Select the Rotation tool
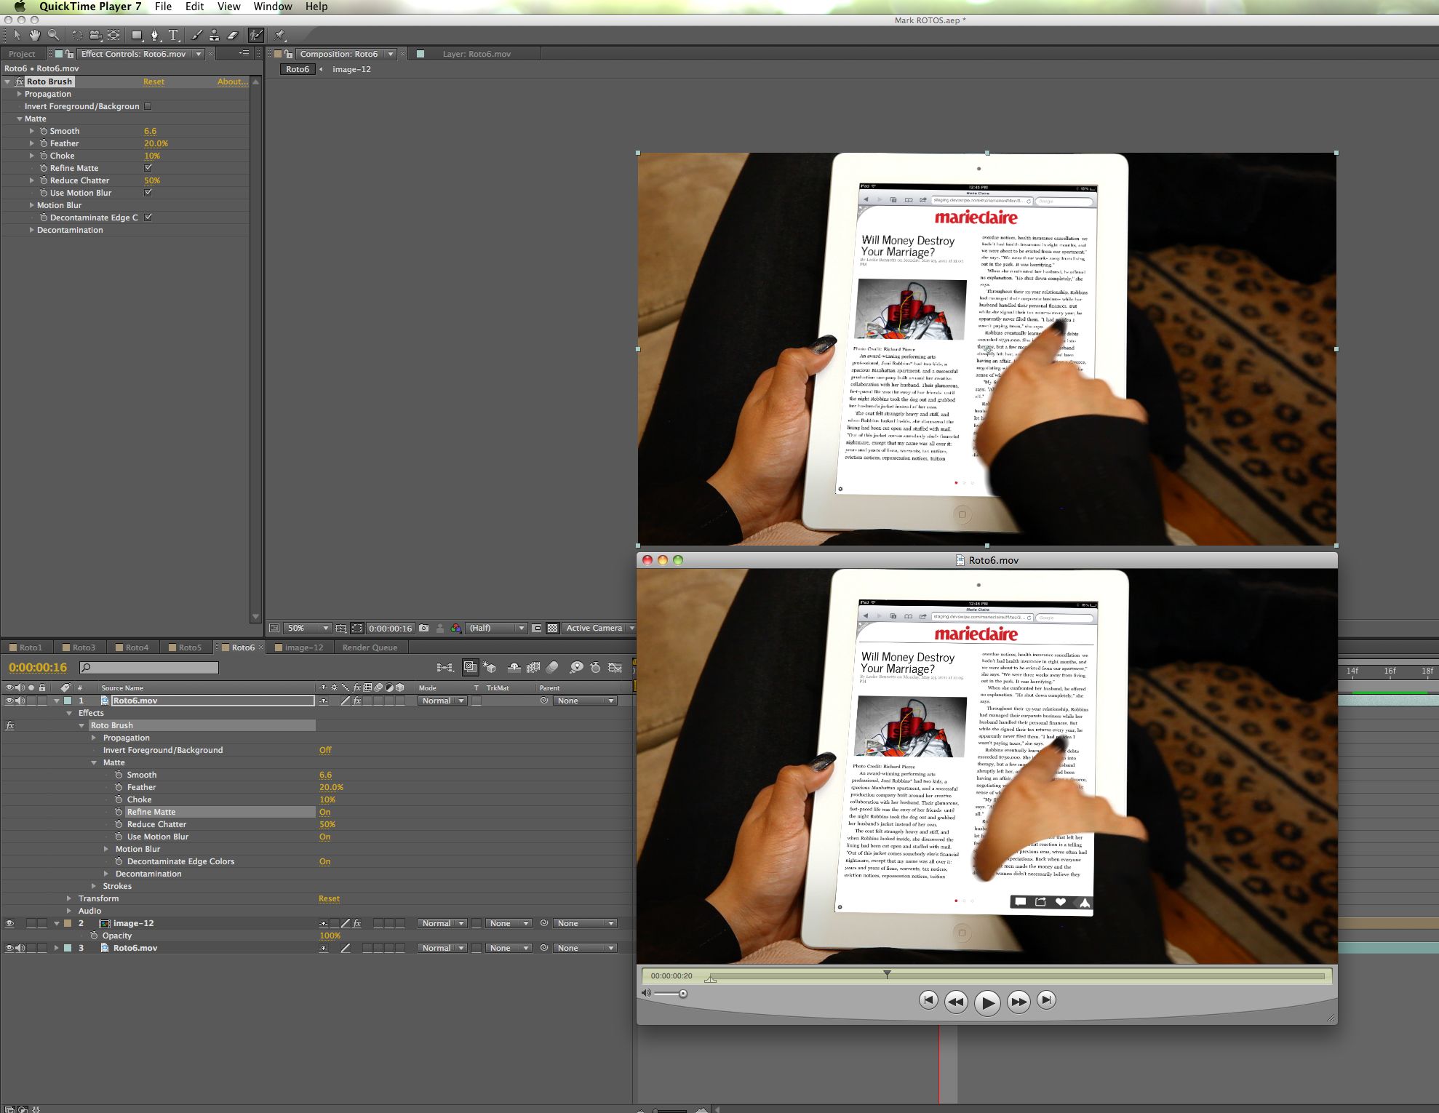 coord(77,35)
